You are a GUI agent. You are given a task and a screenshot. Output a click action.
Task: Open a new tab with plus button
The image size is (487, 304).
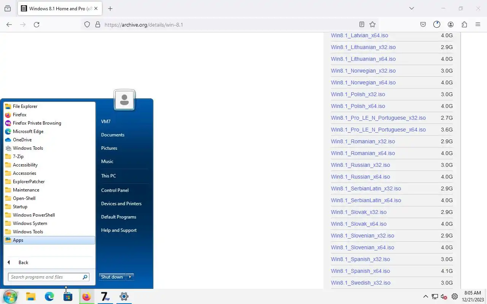click(x=110, y=9)
